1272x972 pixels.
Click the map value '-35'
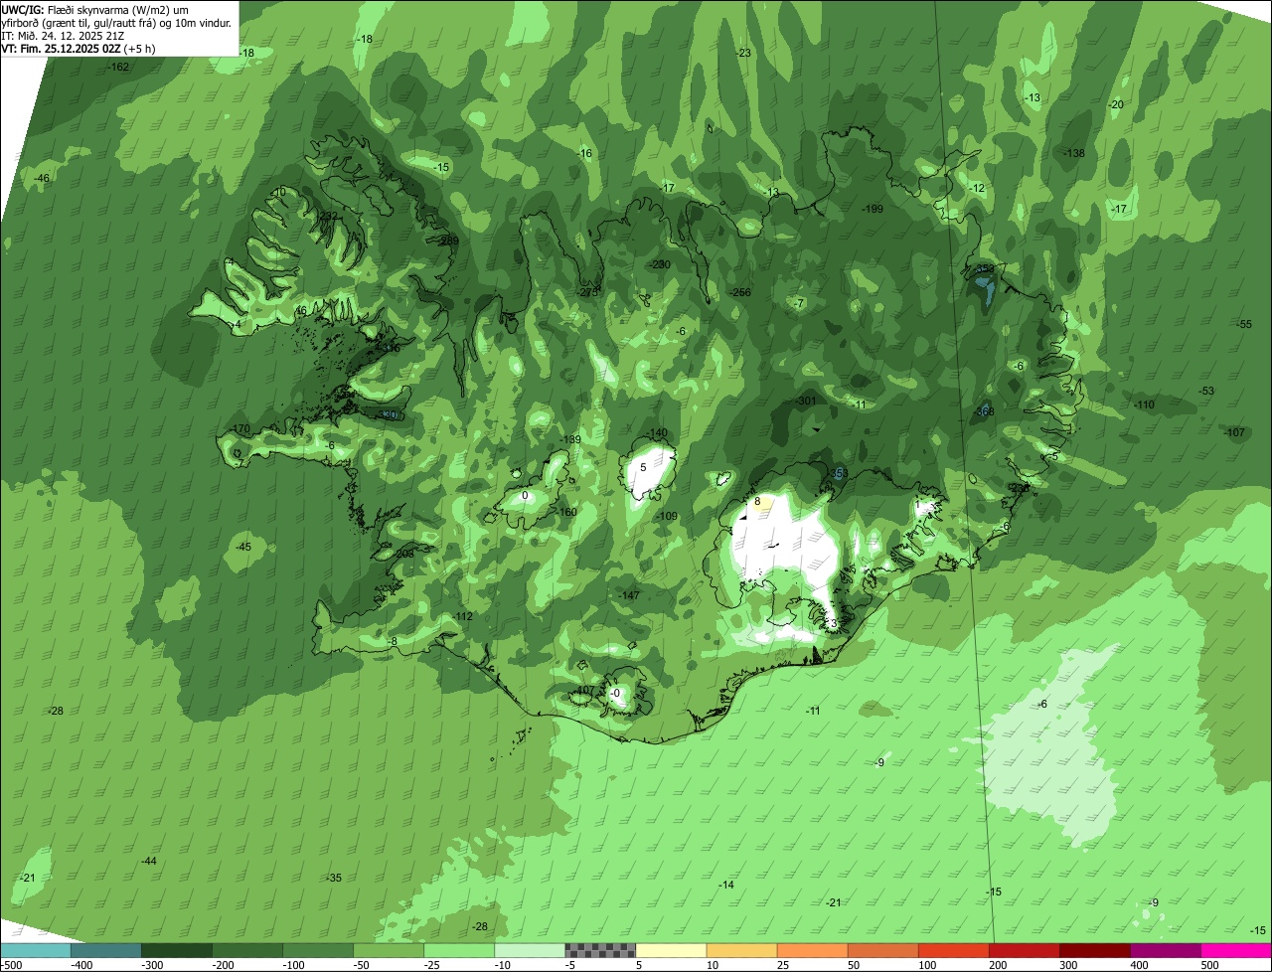tap(334, 879)
